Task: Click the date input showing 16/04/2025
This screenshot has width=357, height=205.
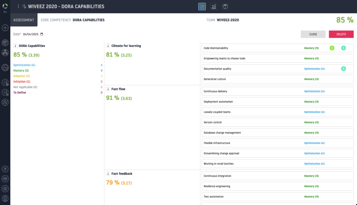Action: 31,34
